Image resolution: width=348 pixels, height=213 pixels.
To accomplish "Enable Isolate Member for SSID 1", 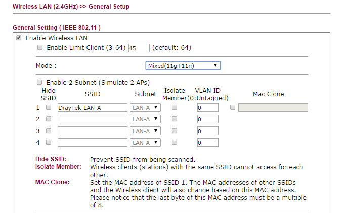I will click(175, 108).
